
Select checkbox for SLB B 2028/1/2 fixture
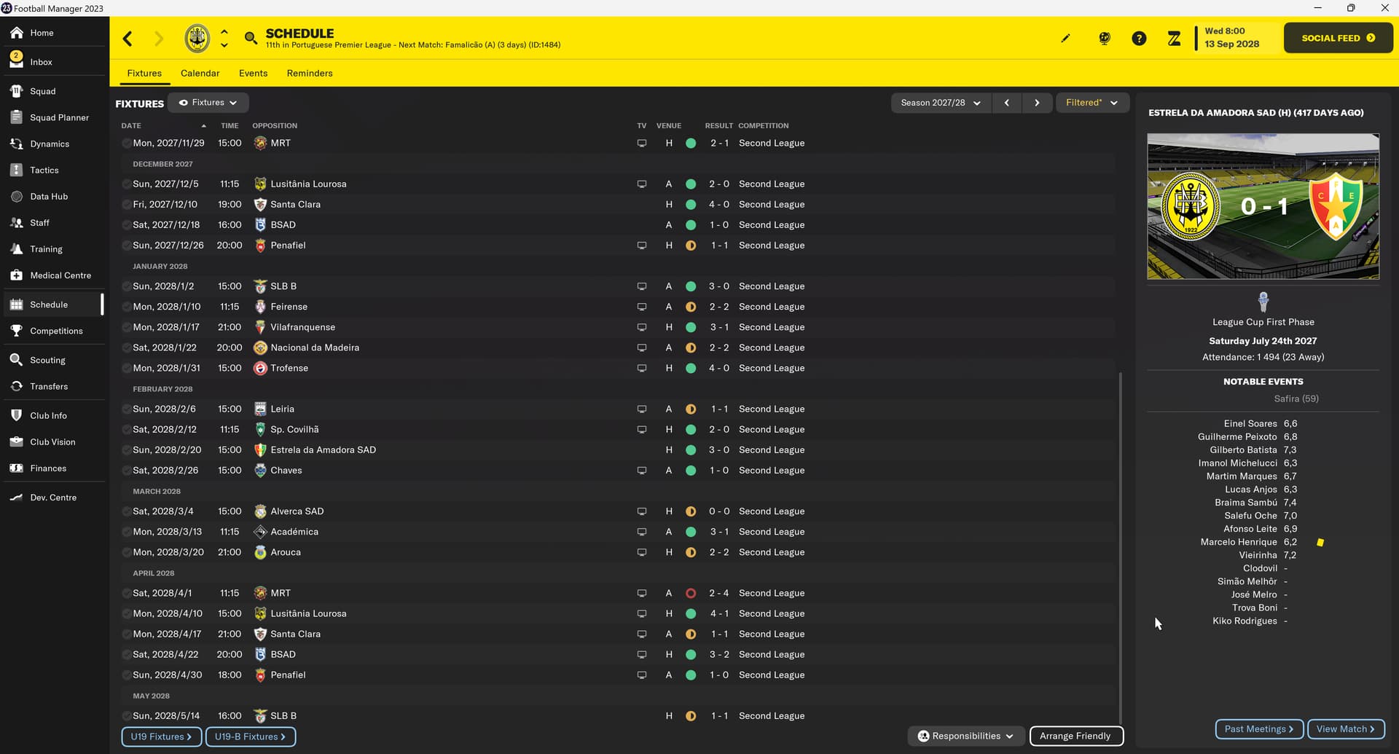pos(127,286)
